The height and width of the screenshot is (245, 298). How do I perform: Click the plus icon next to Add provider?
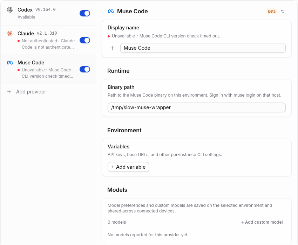[9, 92]
